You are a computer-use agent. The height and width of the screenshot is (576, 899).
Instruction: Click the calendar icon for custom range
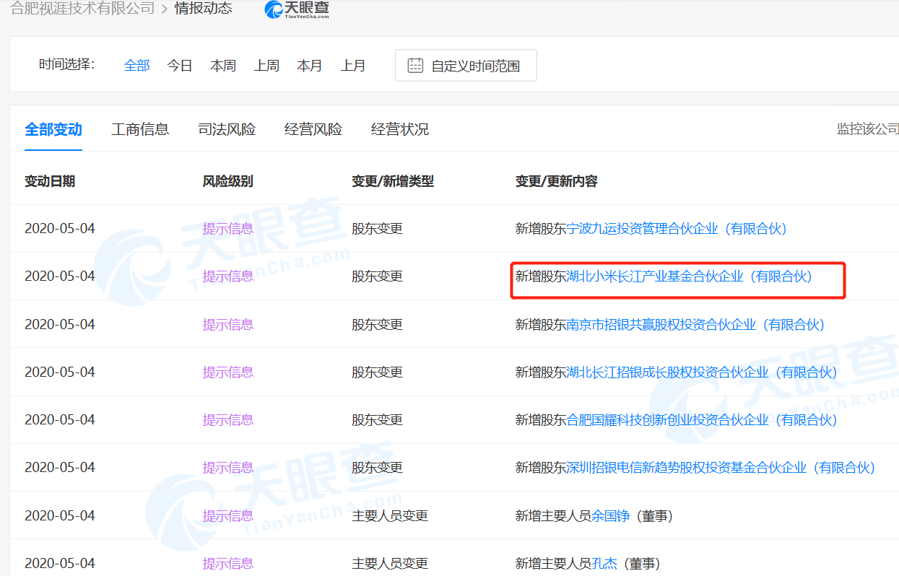[x=415, y=66]
